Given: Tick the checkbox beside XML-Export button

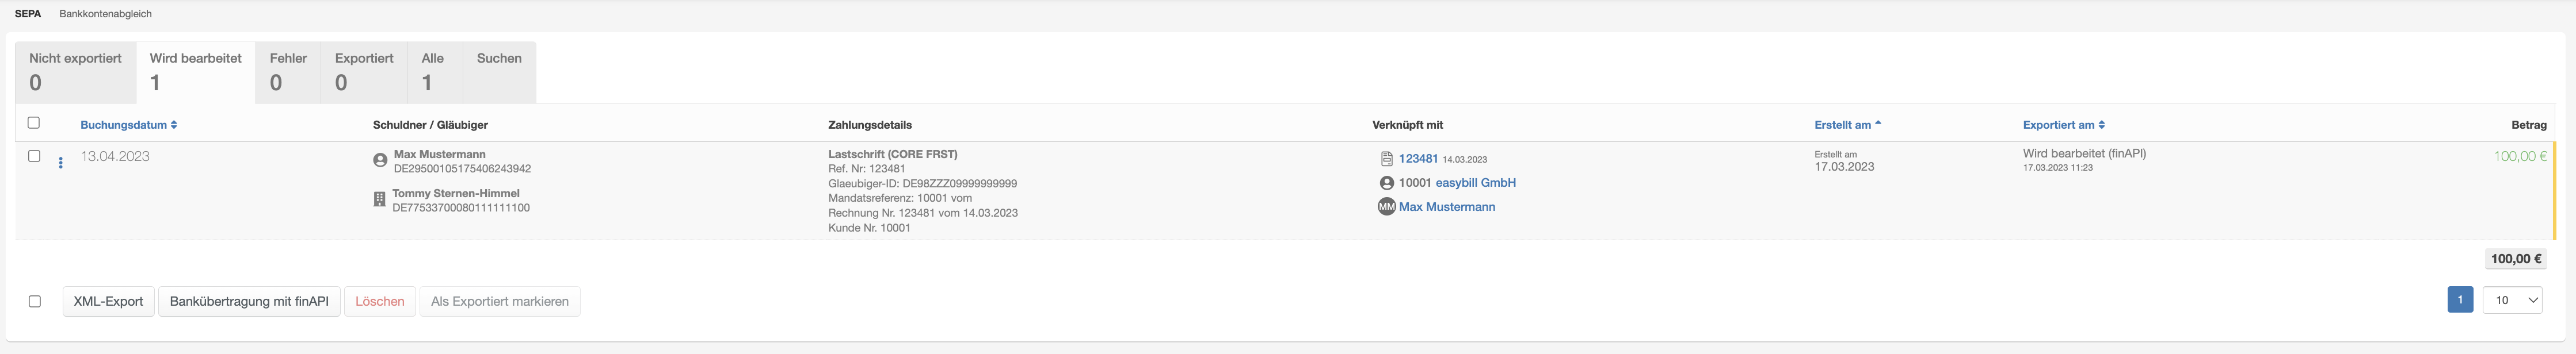Looking at the screenshot, I should click(x=35, y=301).
